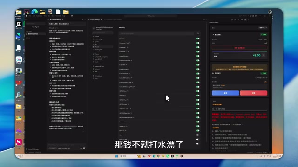Screen dimensions: 298x167
Task: Click the send button in the chat input
Action: (x=84, y=148)
